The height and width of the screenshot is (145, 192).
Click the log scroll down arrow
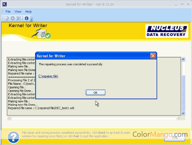[x=183, y=113]
